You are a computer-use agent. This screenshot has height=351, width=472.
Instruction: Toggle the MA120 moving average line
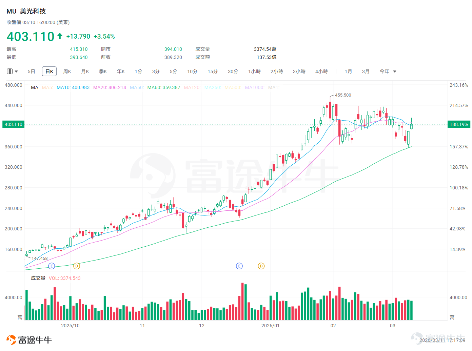click(x=192, y=87)
